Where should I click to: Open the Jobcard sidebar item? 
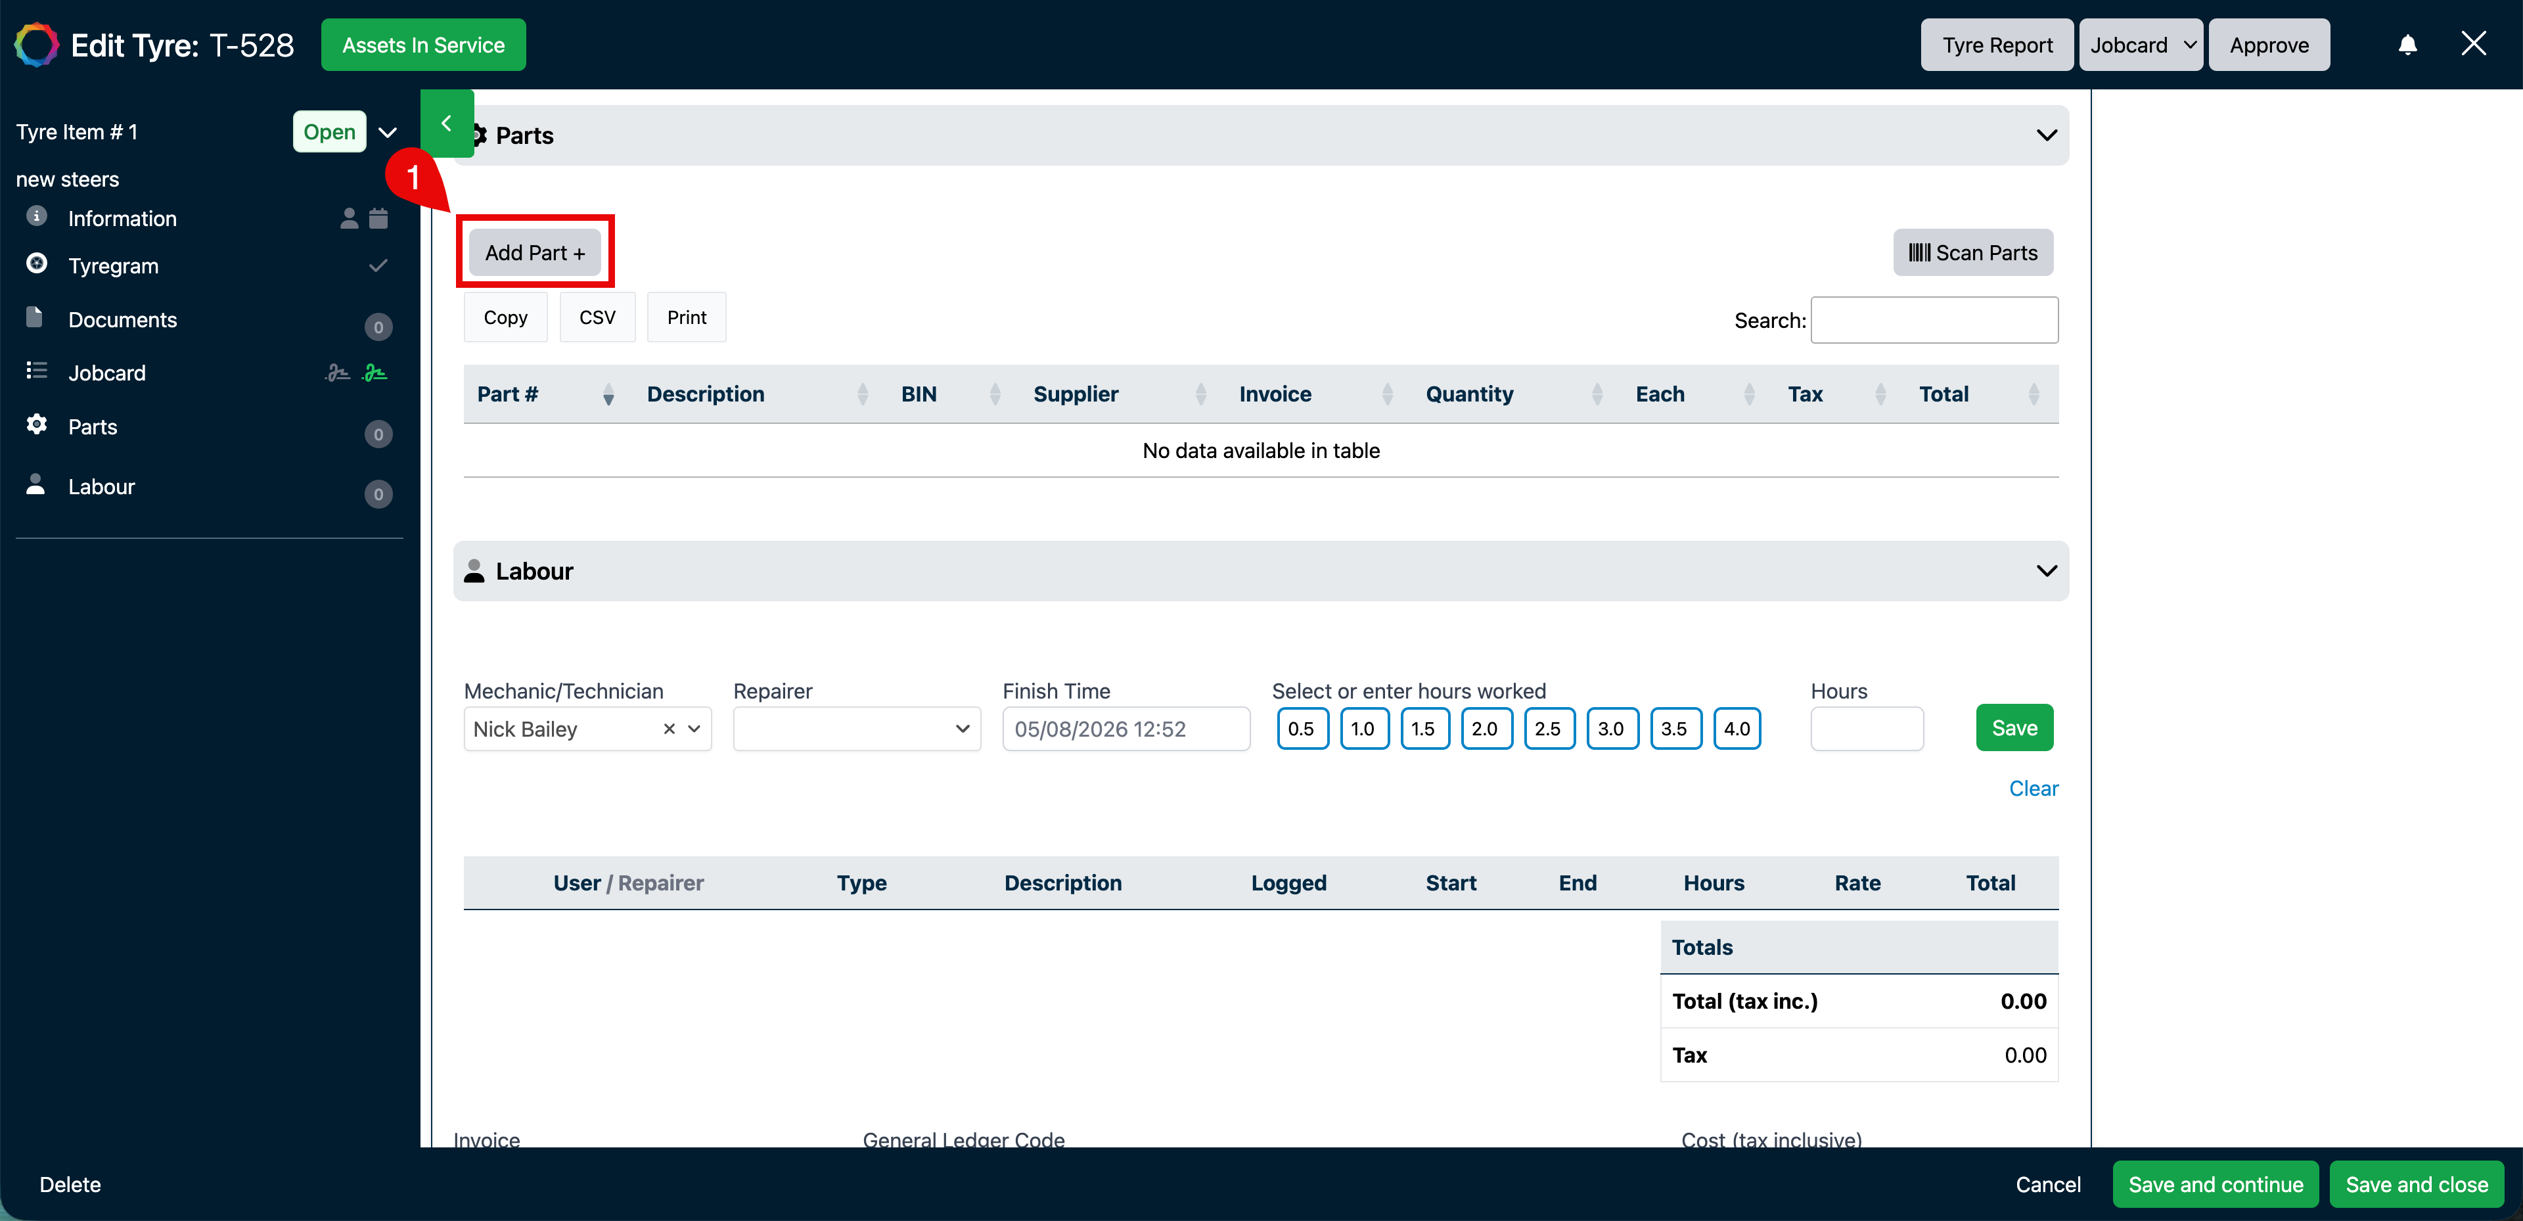(x=106, y=373)
